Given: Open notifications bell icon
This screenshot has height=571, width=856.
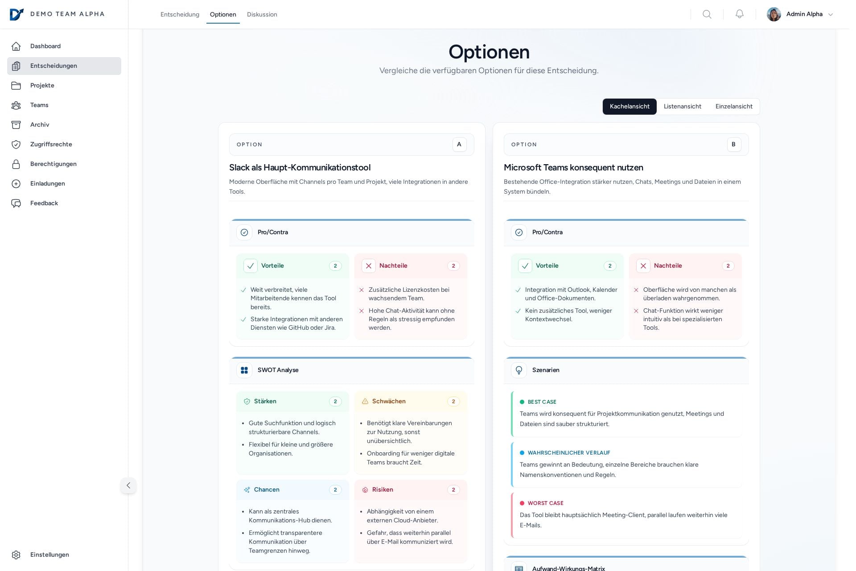Looking at the screenshot, I should click(739, 14).
